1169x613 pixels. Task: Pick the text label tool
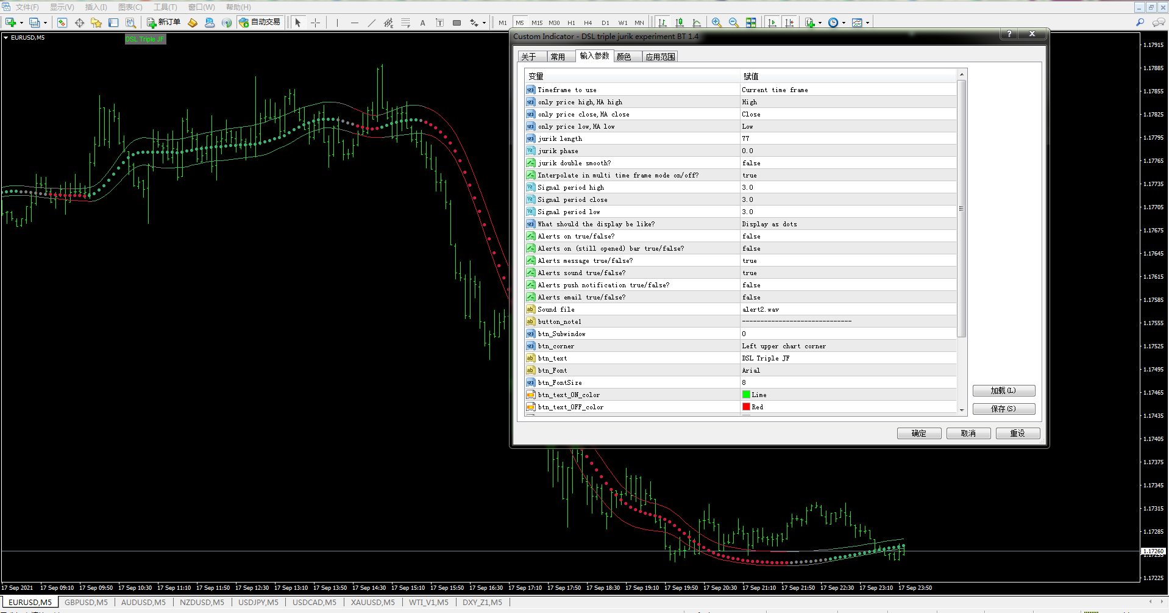pos(439,23)
